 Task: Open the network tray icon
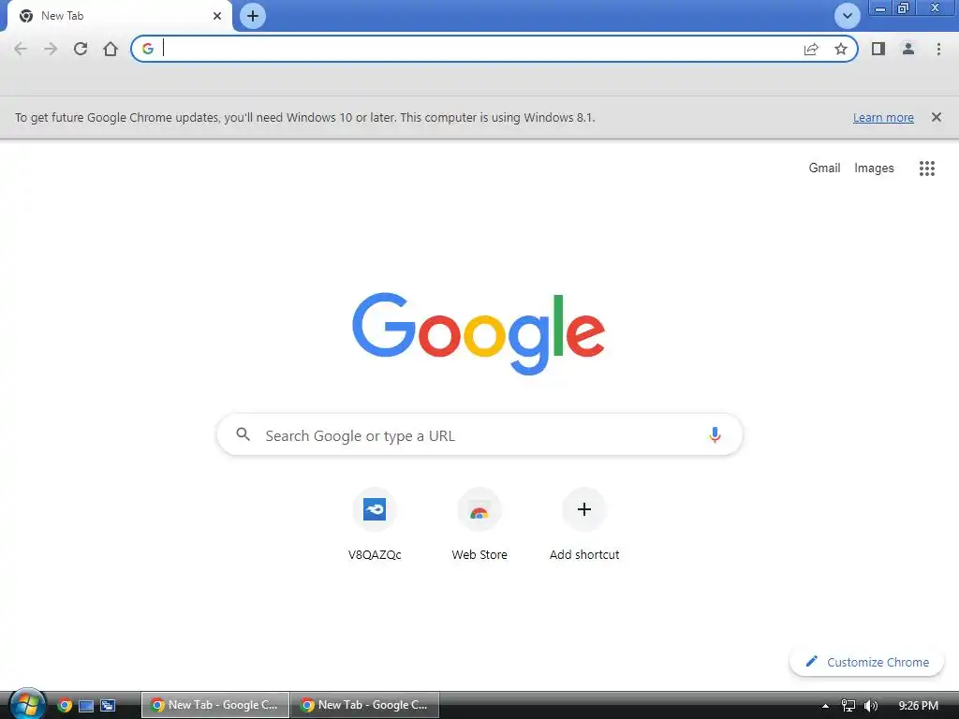(x=848, y=706)
